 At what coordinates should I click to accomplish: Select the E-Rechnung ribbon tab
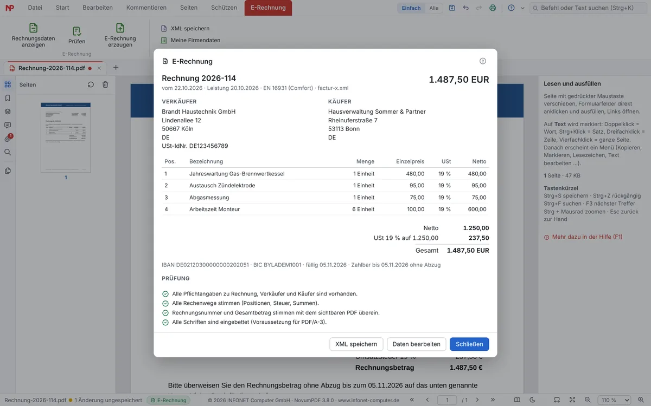(268, 8)
